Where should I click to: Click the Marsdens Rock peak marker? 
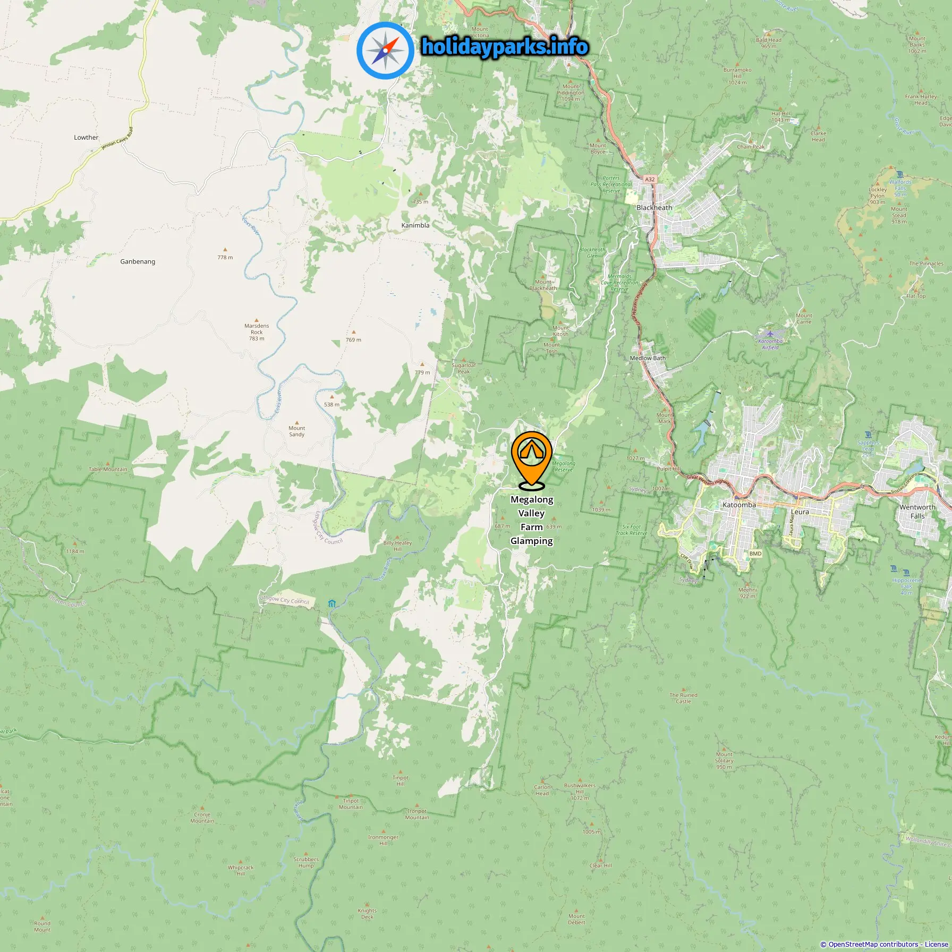click(257, 320)
